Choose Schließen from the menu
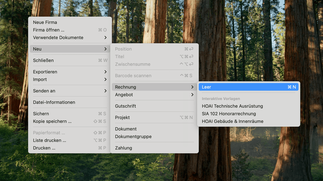This screenshot has width=323, height=181. [x=70, y=60]
